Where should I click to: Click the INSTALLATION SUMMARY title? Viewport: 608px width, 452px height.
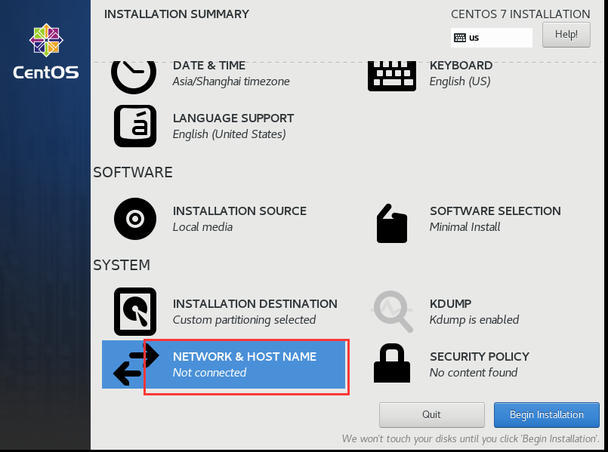pos(177,14)
